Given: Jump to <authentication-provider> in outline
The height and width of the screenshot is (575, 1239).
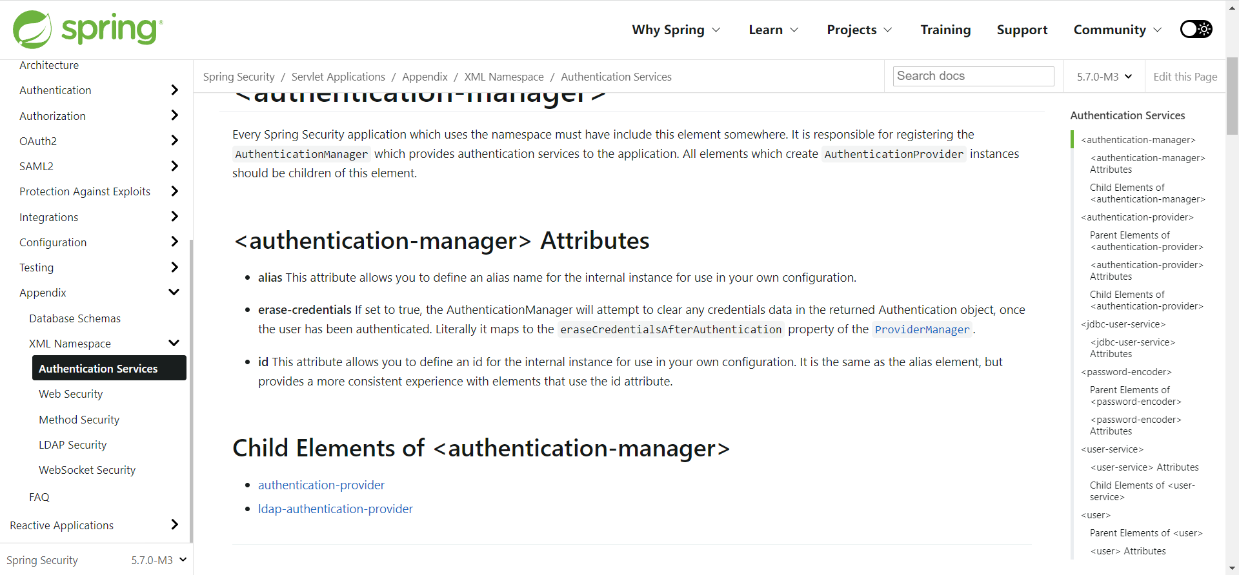Looking at the screenshot, I should click(1138, 217).
